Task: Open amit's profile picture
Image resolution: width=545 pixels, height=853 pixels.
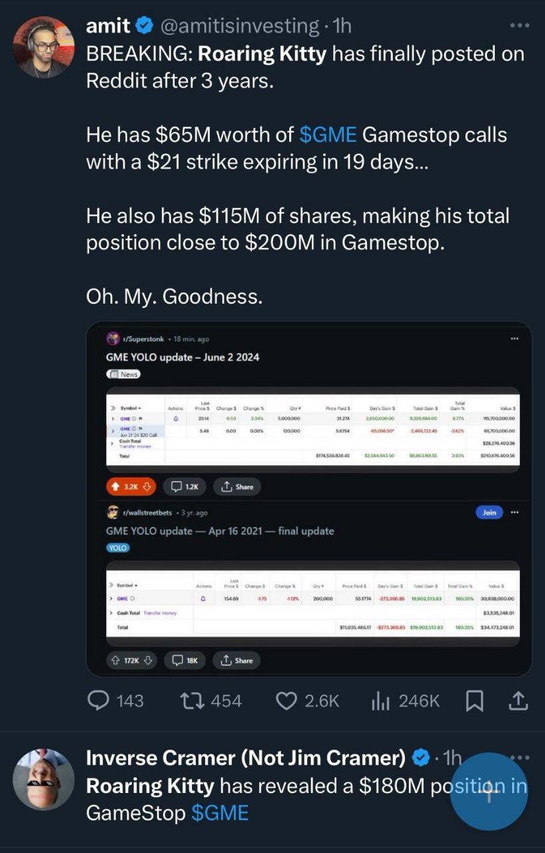Action: click(x=43, y=47)
